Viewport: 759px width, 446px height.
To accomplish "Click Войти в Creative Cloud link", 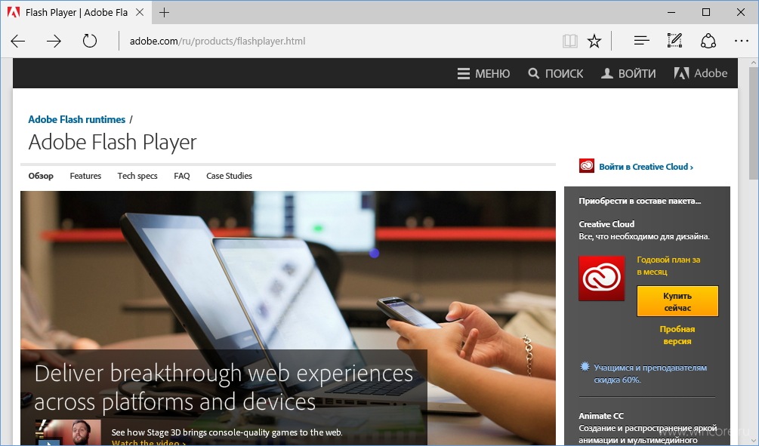I will coord(646,167).
